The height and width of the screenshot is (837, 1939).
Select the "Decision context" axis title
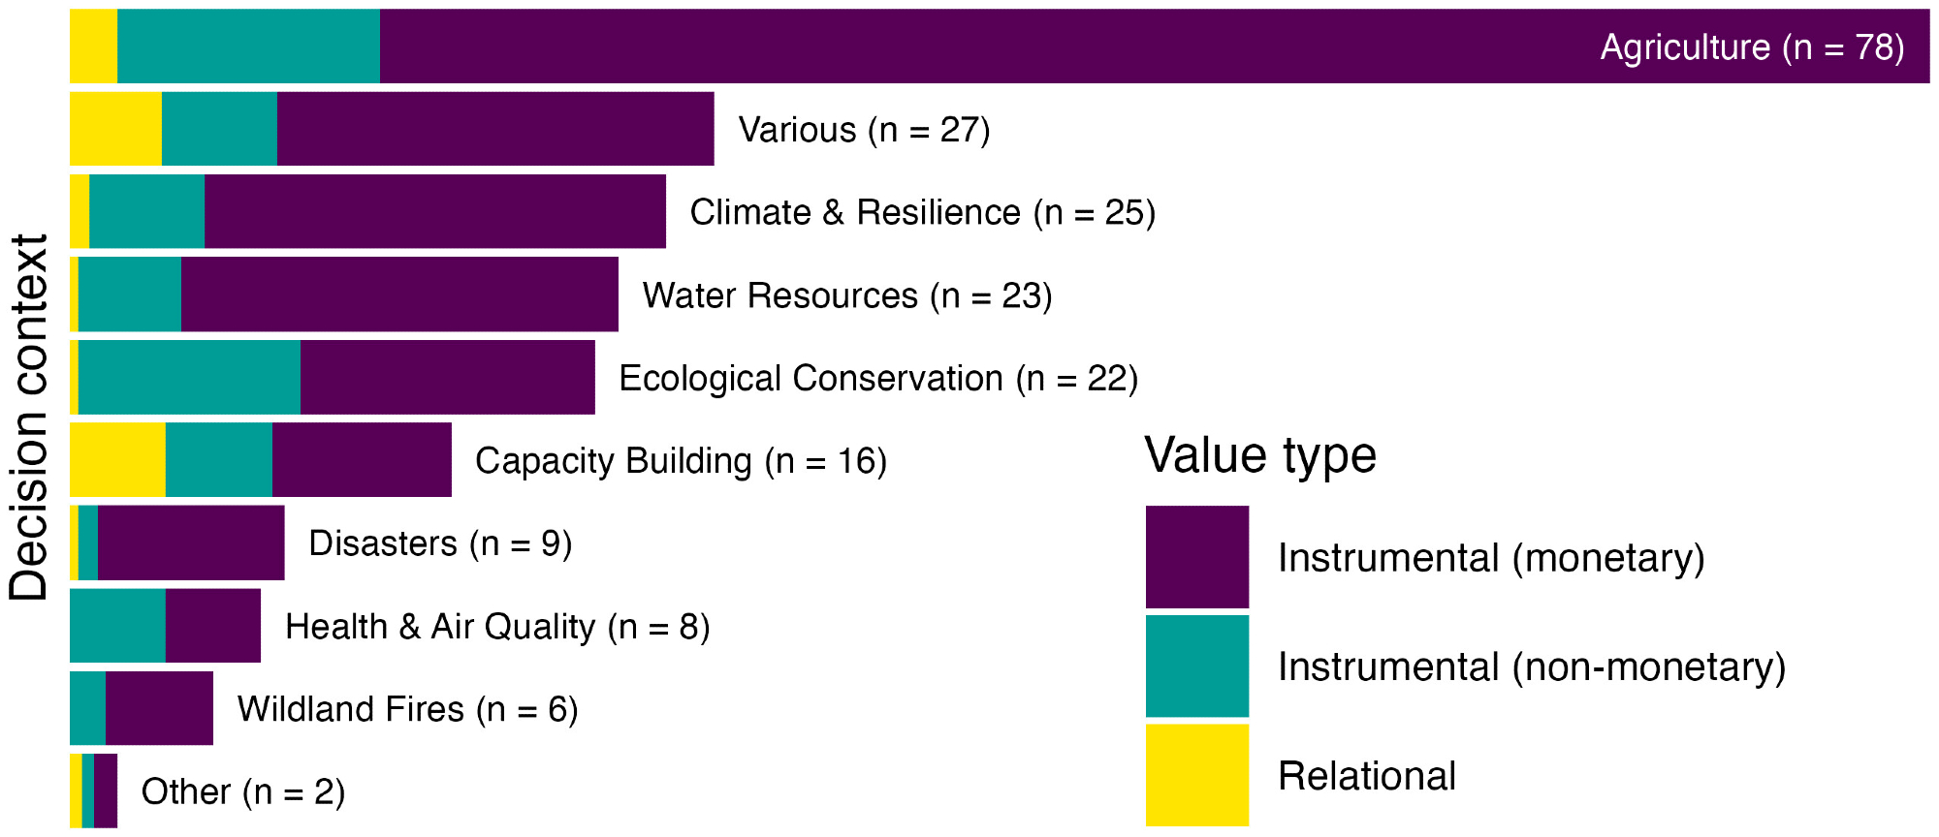(x=29, y=418)
